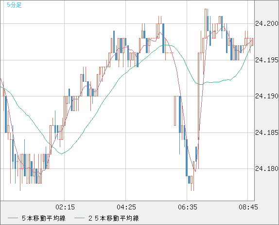Click the 24.190 price axis label
The image size is (279, 225).
(x=267, y=96)
